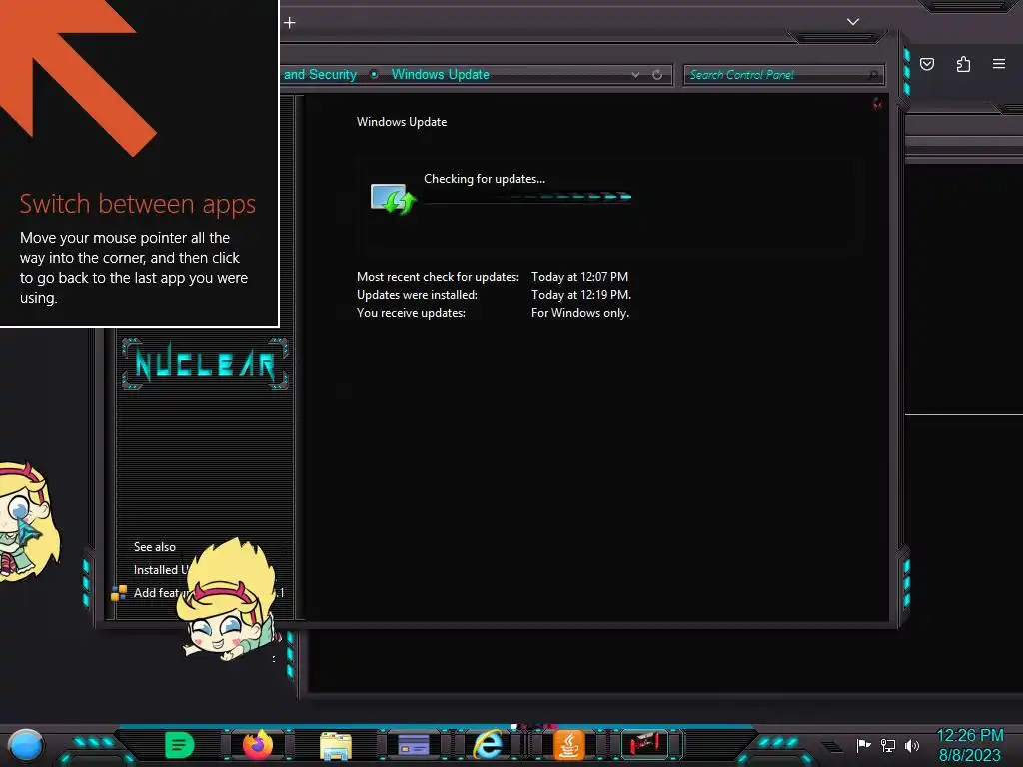Image resolution: width=1023 pixels, height=767 pixels.
Task: Open the Installed Updates link
Action: coord(161,570)
